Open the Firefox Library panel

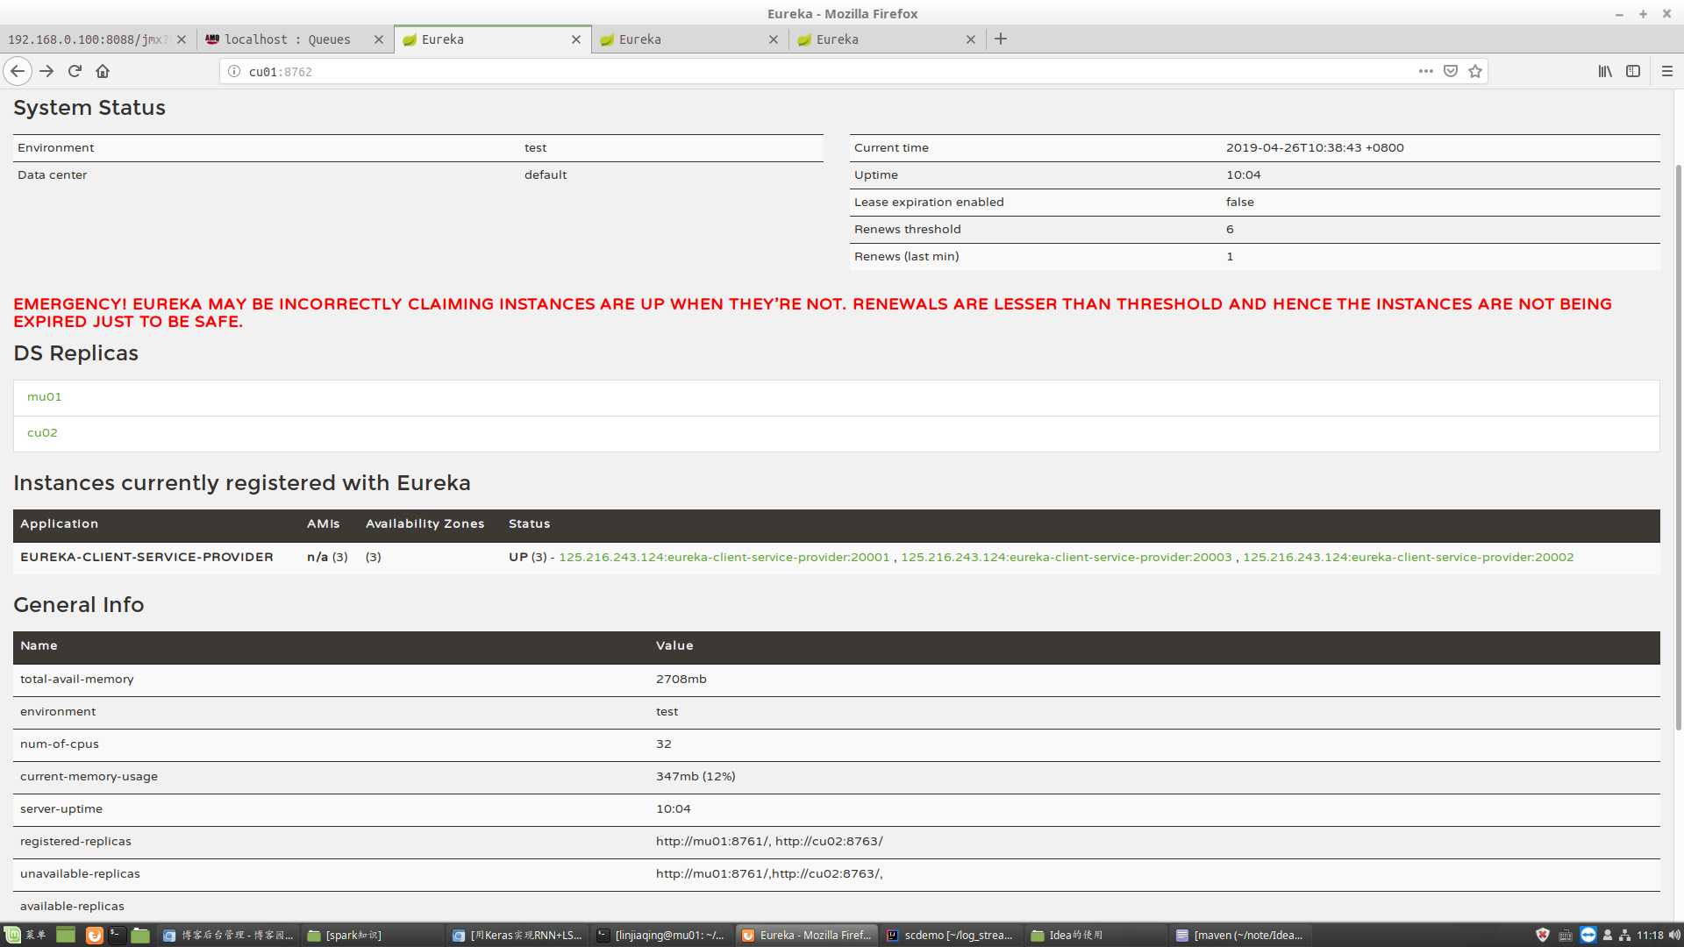point(1605,71)
